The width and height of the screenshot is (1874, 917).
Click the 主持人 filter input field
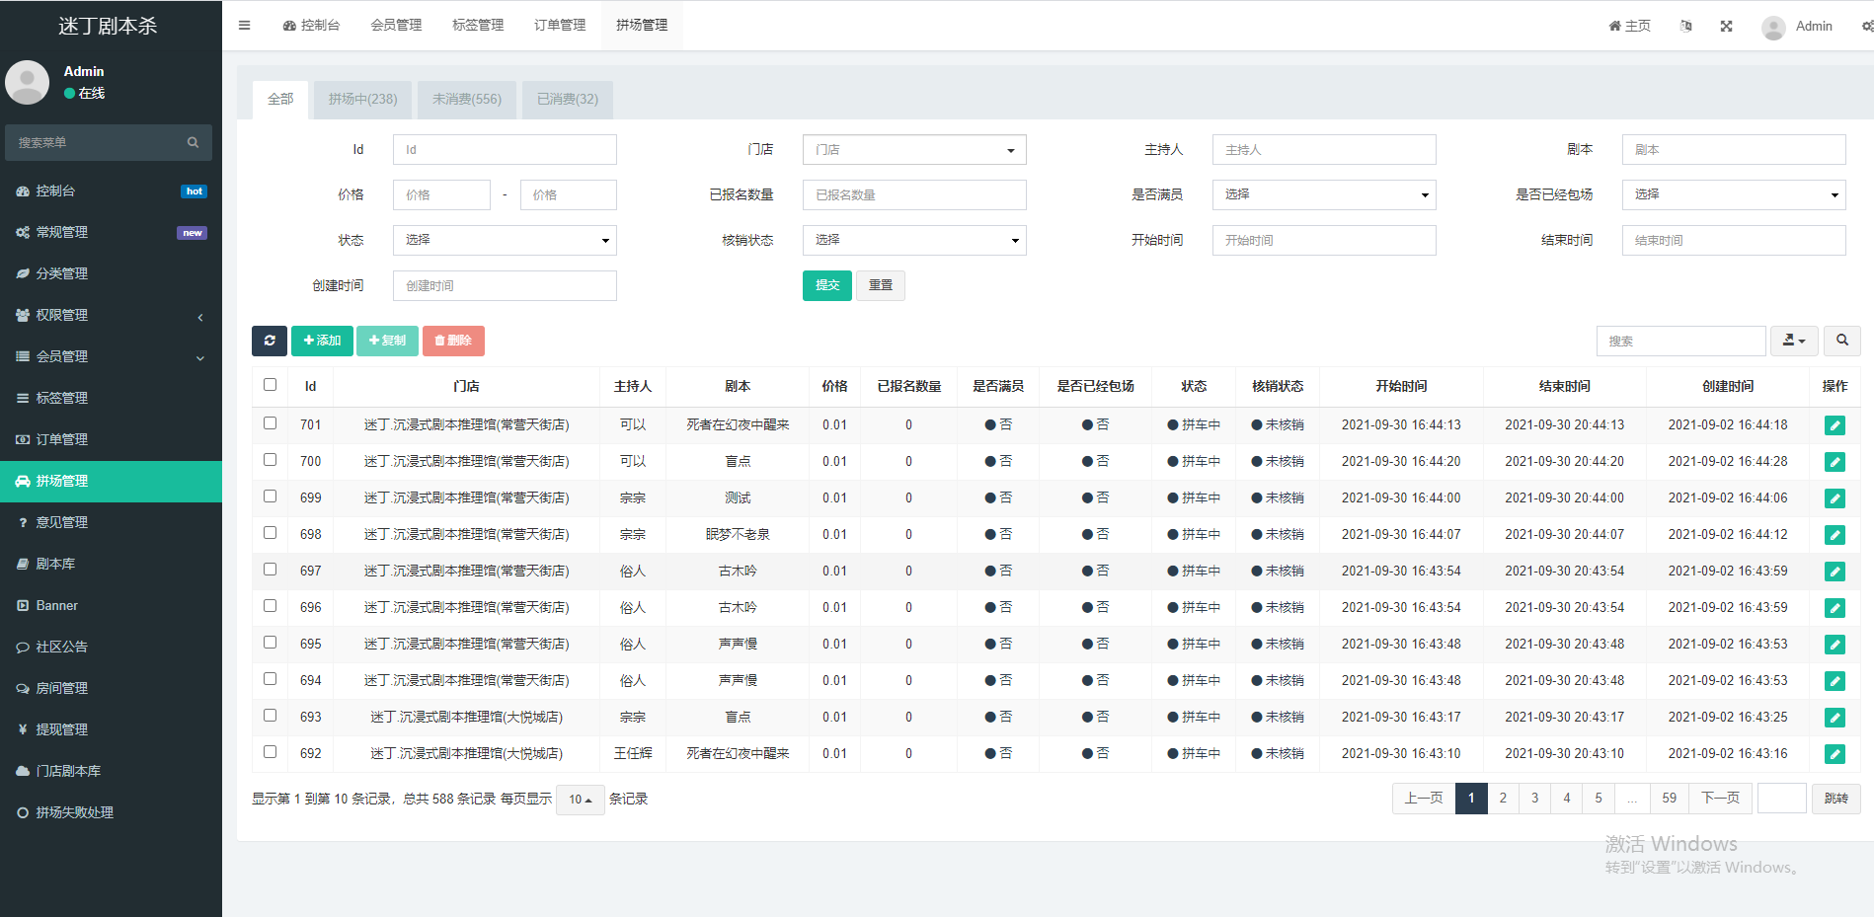point(1323,150)
